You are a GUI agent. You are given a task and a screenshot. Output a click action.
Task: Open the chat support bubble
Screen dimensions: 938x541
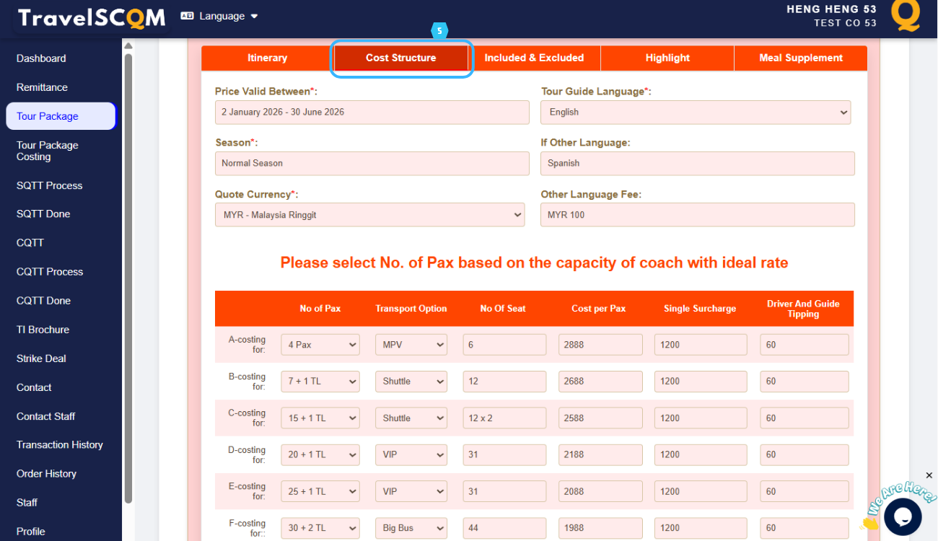point(903,516)
